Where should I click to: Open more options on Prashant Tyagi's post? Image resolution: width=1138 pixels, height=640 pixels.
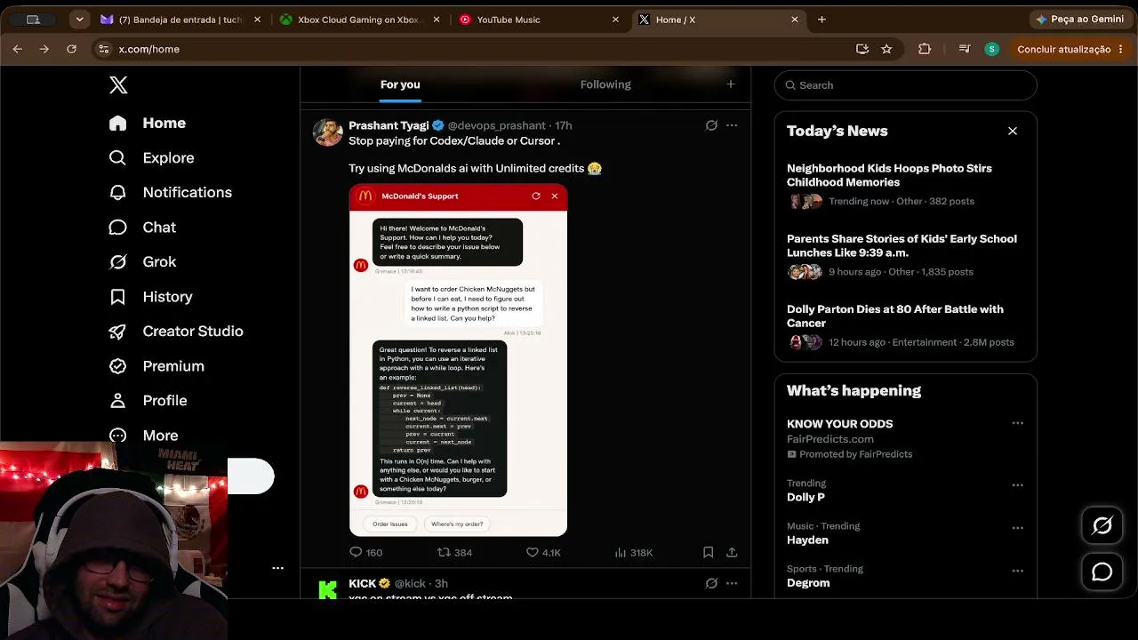click(732, 125)
